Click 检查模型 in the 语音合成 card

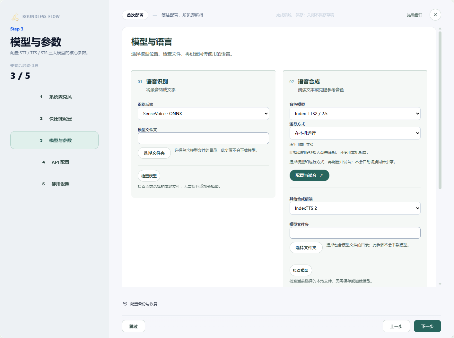click(301, 270)
